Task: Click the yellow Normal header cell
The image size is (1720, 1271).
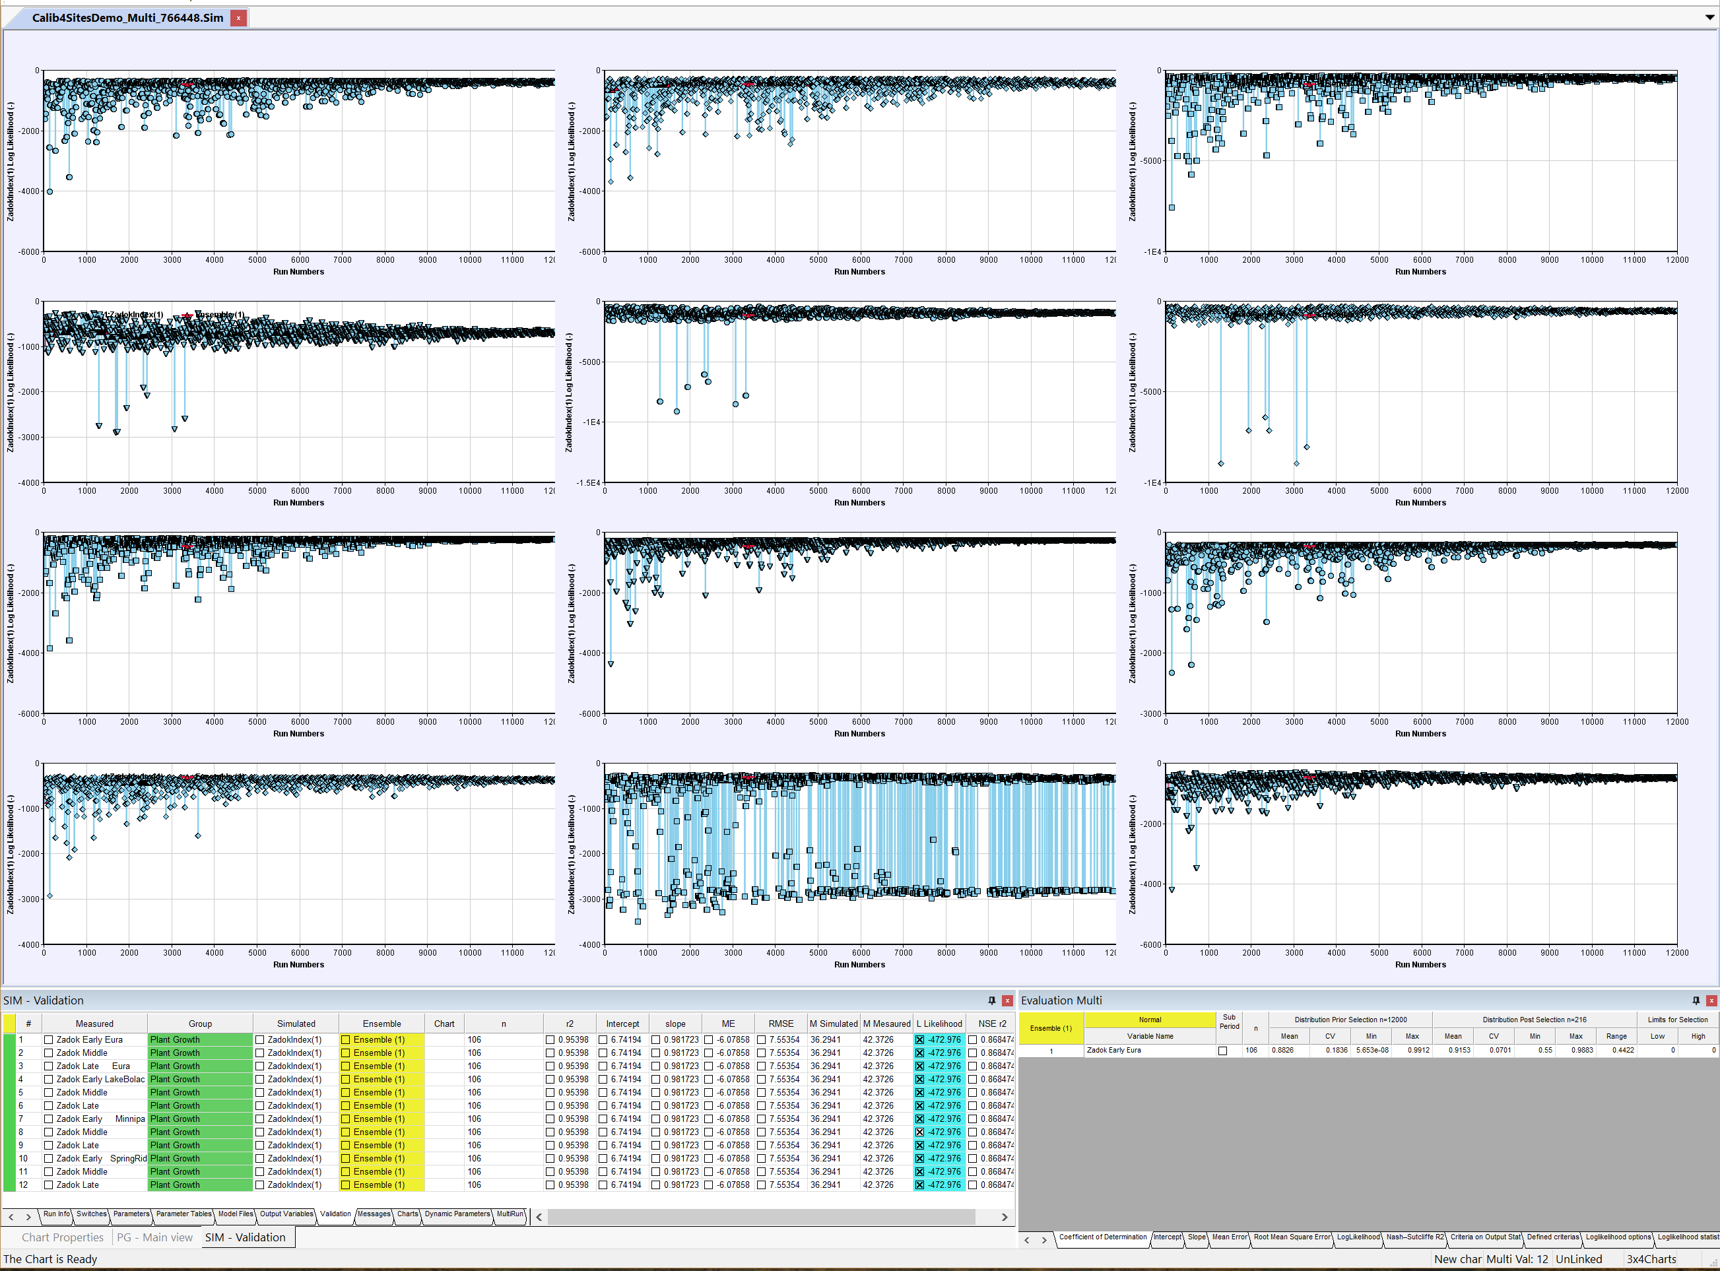Action: point(1150,1020)
